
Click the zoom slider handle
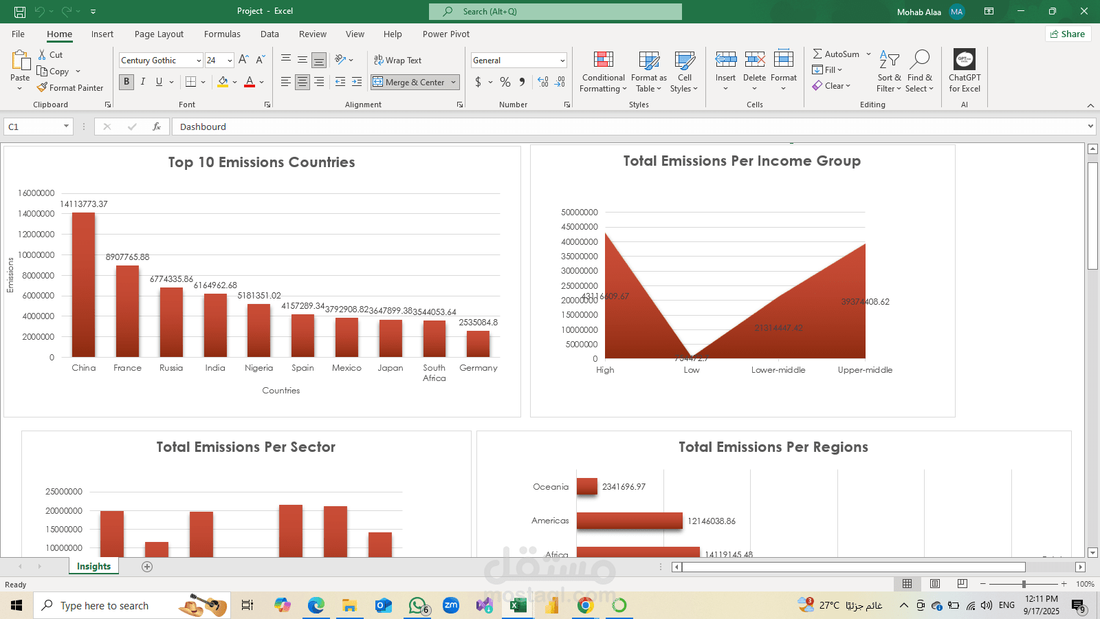(1024, 584)
